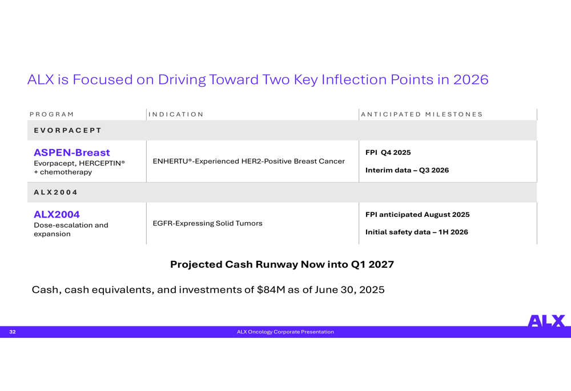Viewport: 571px width, 391px height.
Task: Select the EVORPACEPT section row
Action: (x=282, y=130)
